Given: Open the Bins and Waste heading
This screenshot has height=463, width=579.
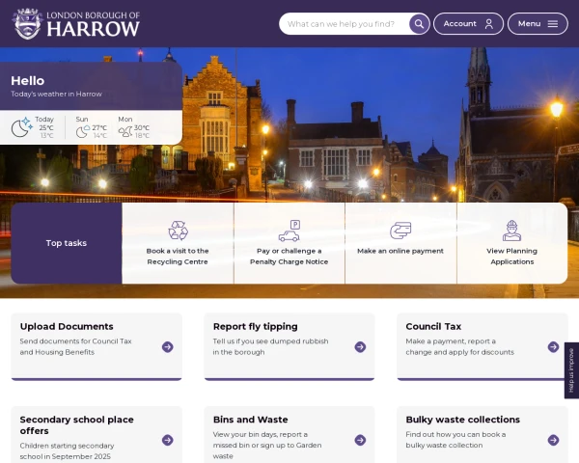Looking at the screenshot, I should [250, 420].
